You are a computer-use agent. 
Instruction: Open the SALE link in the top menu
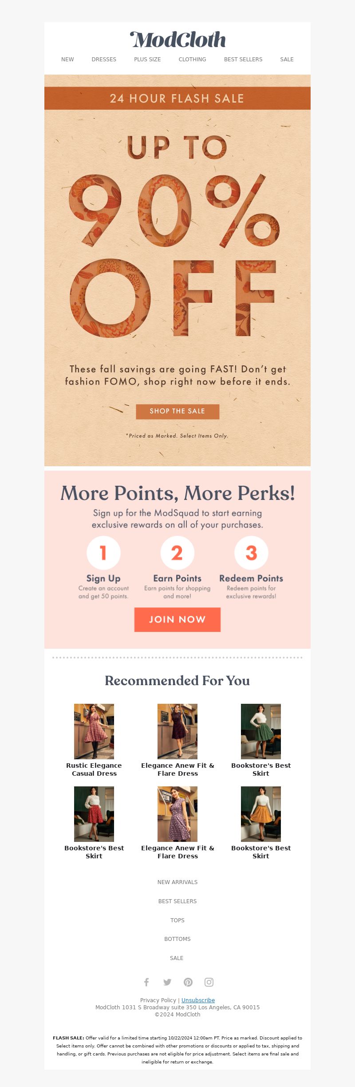point(287,60)
